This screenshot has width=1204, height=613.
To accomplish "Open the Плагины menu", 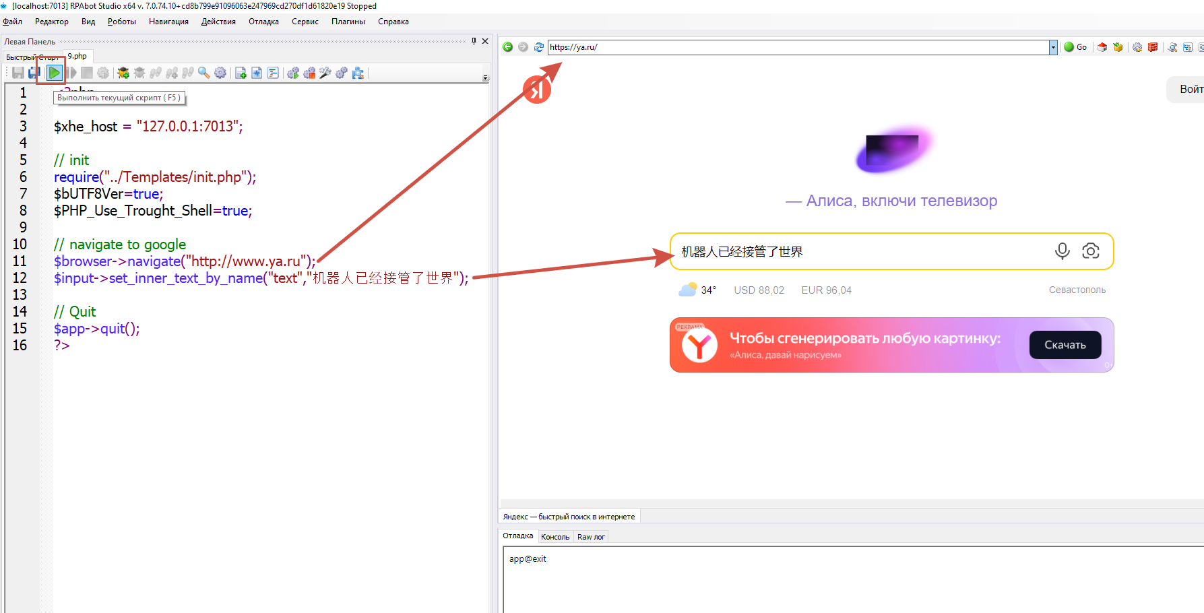I will [348, 22].
